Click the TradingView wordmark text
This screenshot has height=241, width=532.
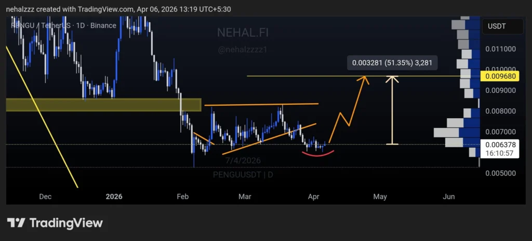pos(66,223)
